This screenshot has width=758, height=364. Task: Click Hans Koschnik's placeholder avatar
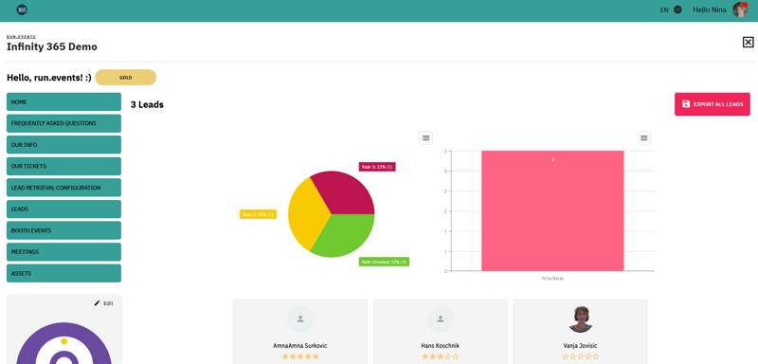pos(441,319)
